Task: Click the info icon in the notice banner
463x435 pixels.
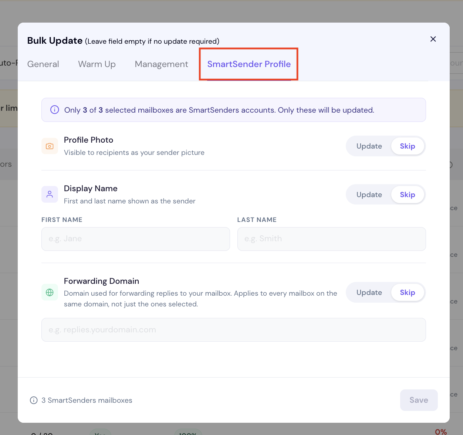Action: tap(55, 110)
